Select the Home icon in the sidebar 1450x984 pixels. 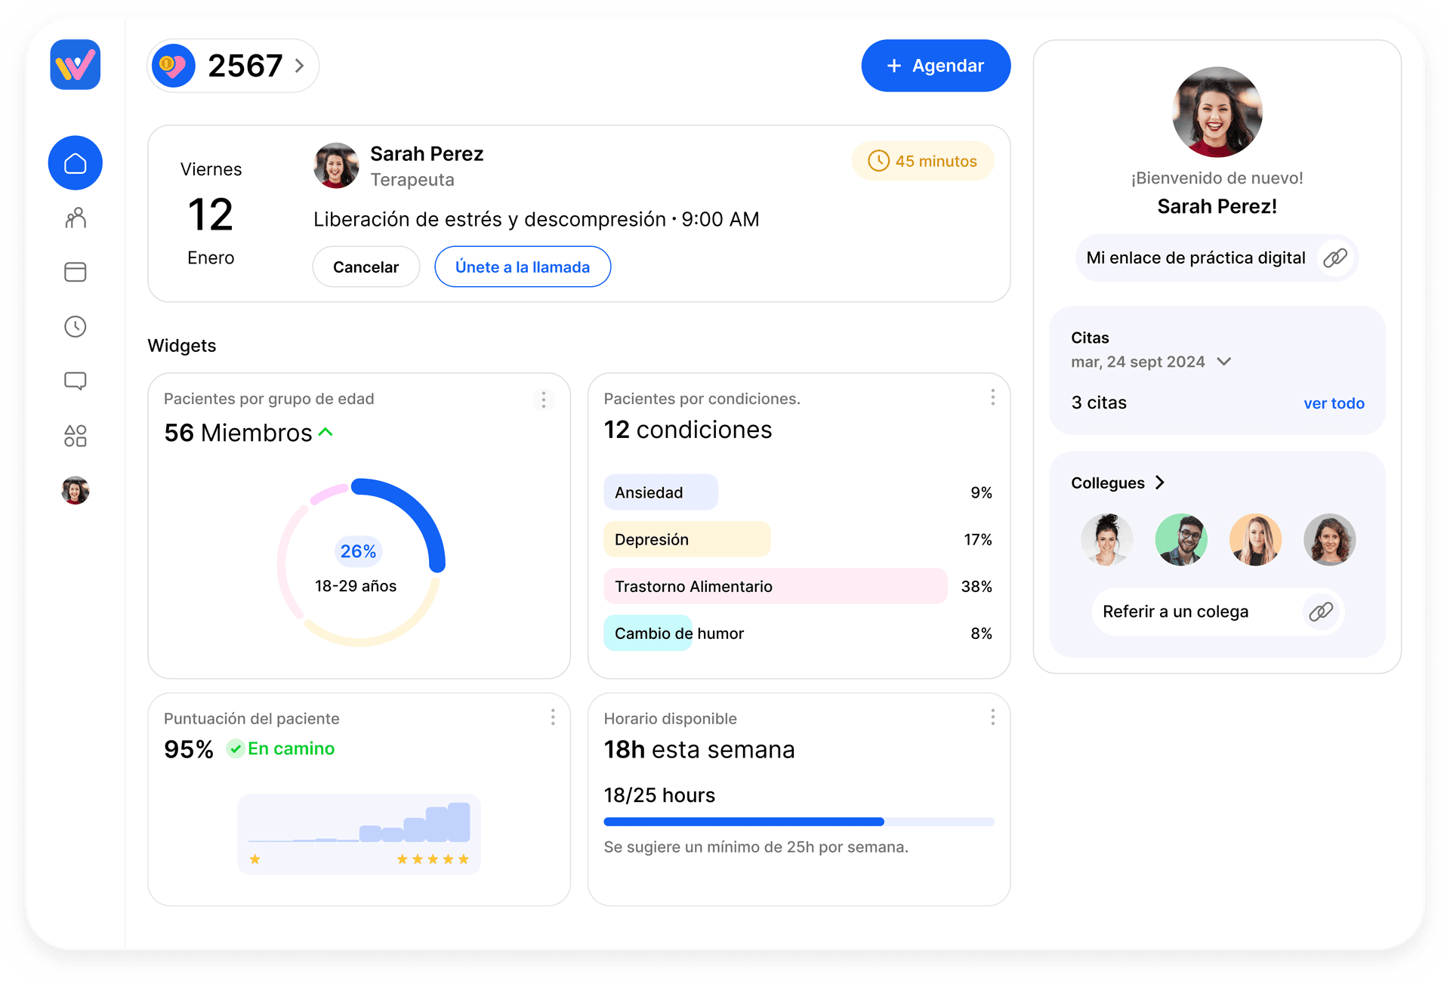pyautogui.click(x=75, y=162)
